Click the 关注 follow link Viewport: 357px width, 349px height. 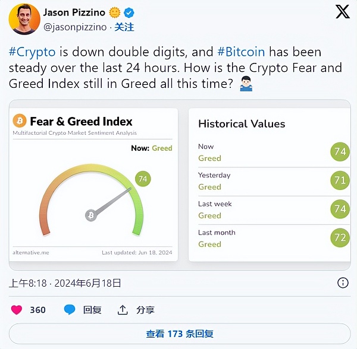point(124,27)
